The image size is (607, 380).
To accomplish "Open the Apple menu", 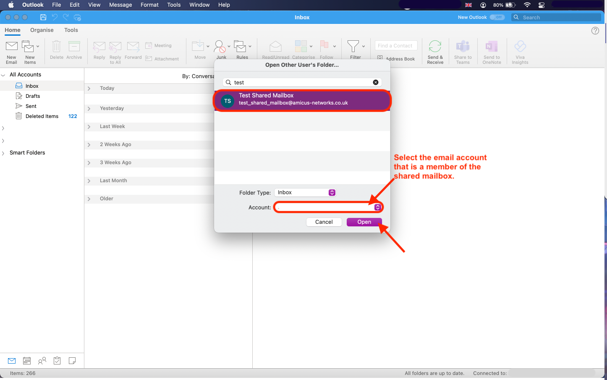I will 11,5.
